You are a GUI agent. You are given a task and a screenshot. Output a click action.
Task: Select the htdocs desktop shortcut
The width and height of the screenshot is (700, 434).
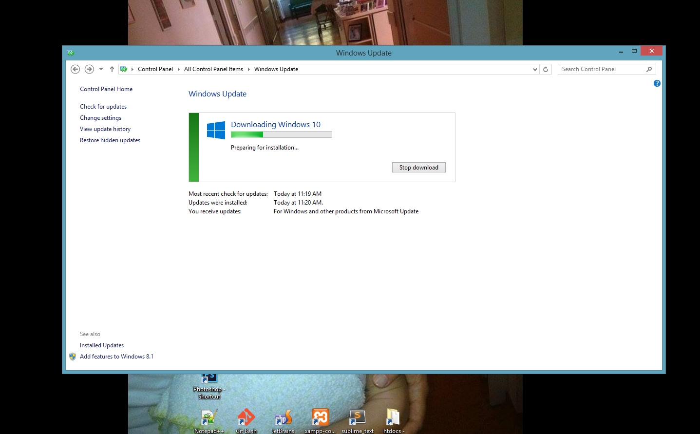393,421
